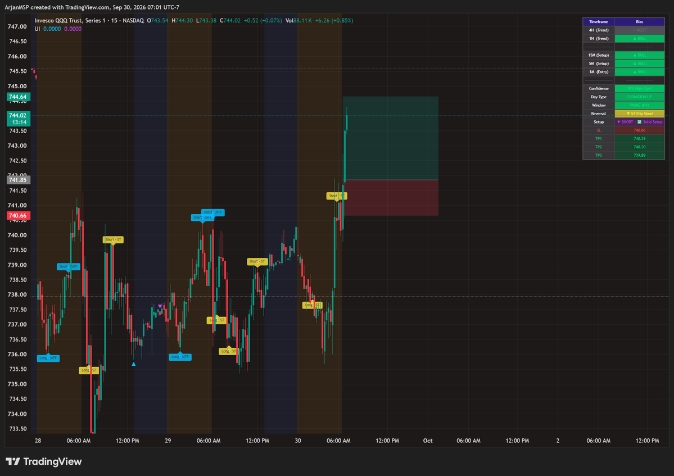Click the TP2 value 740.30
The height and width of the screenshot is (476, 674).
pyautogui.click(x=640, y=147)
